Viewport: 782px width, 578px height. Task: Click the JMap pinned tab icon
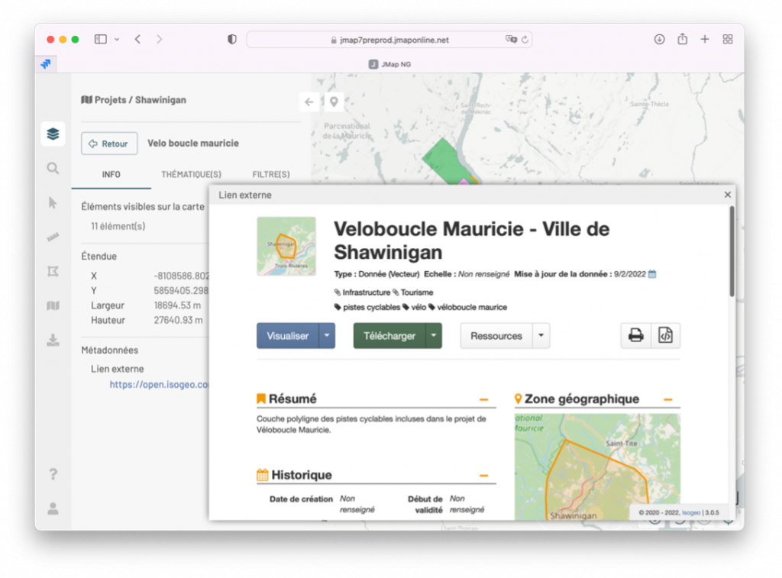[46, 64]
